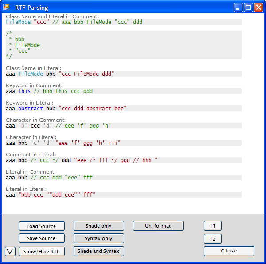The width and height of the screenshot is (266, 264).
Task: Click the 'Character in Literal:' heading
Action: click(x=31, y=137)
